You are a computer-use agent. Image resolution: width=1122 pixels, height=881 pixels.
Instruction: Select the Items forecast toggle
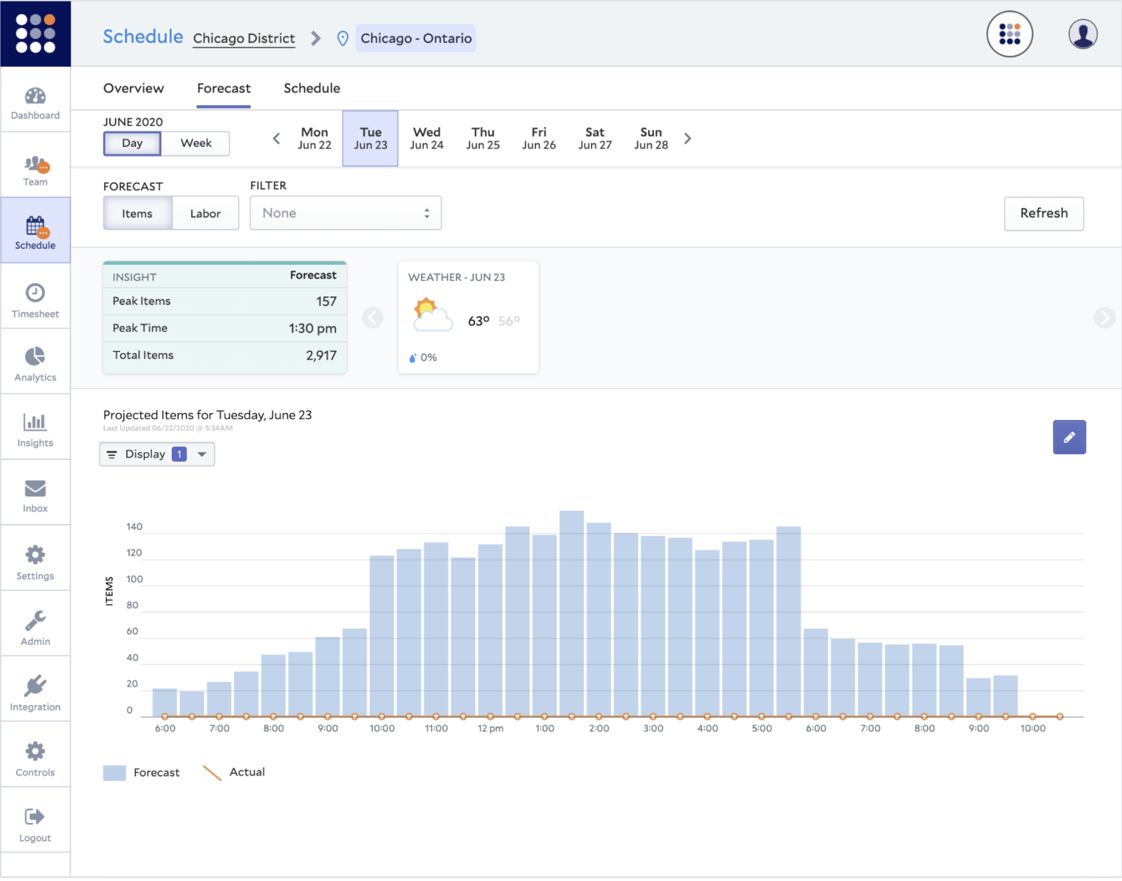tap(137, 213)
